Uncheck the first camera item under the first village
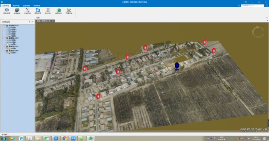 (x=7, y=28)
